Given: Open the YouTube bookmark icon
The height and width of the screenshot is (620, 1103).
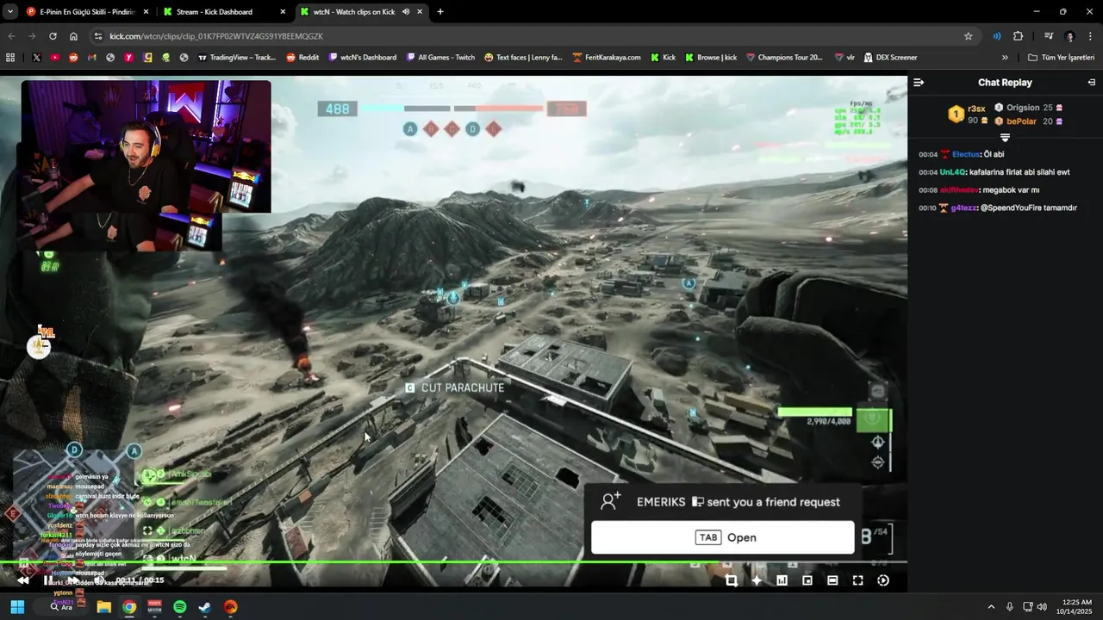Looking at the screenshot, I should 55,58.
